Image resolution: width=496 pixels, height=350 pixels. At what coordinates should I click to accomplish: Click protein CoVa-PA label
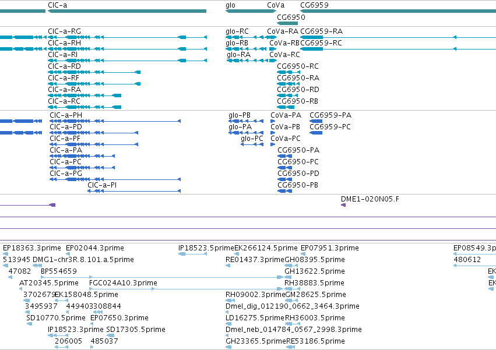286,115
